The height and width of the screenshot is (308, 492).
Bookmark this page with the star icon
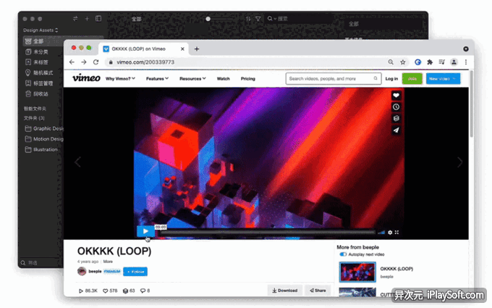coord(403,62)
